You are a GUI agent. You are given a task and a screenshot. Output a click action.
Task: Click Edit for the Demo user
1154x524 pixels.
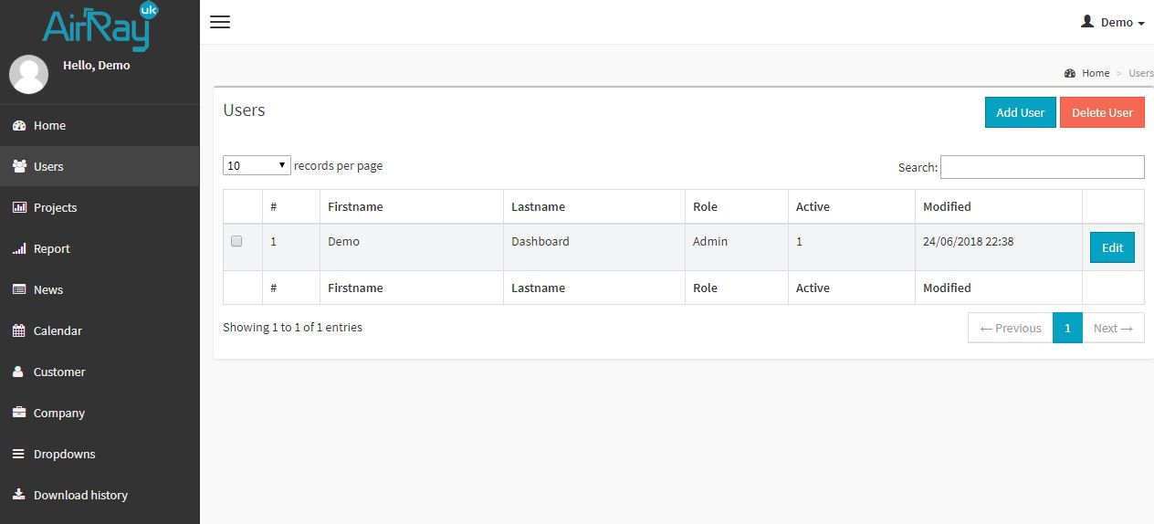coord(1112,247)
